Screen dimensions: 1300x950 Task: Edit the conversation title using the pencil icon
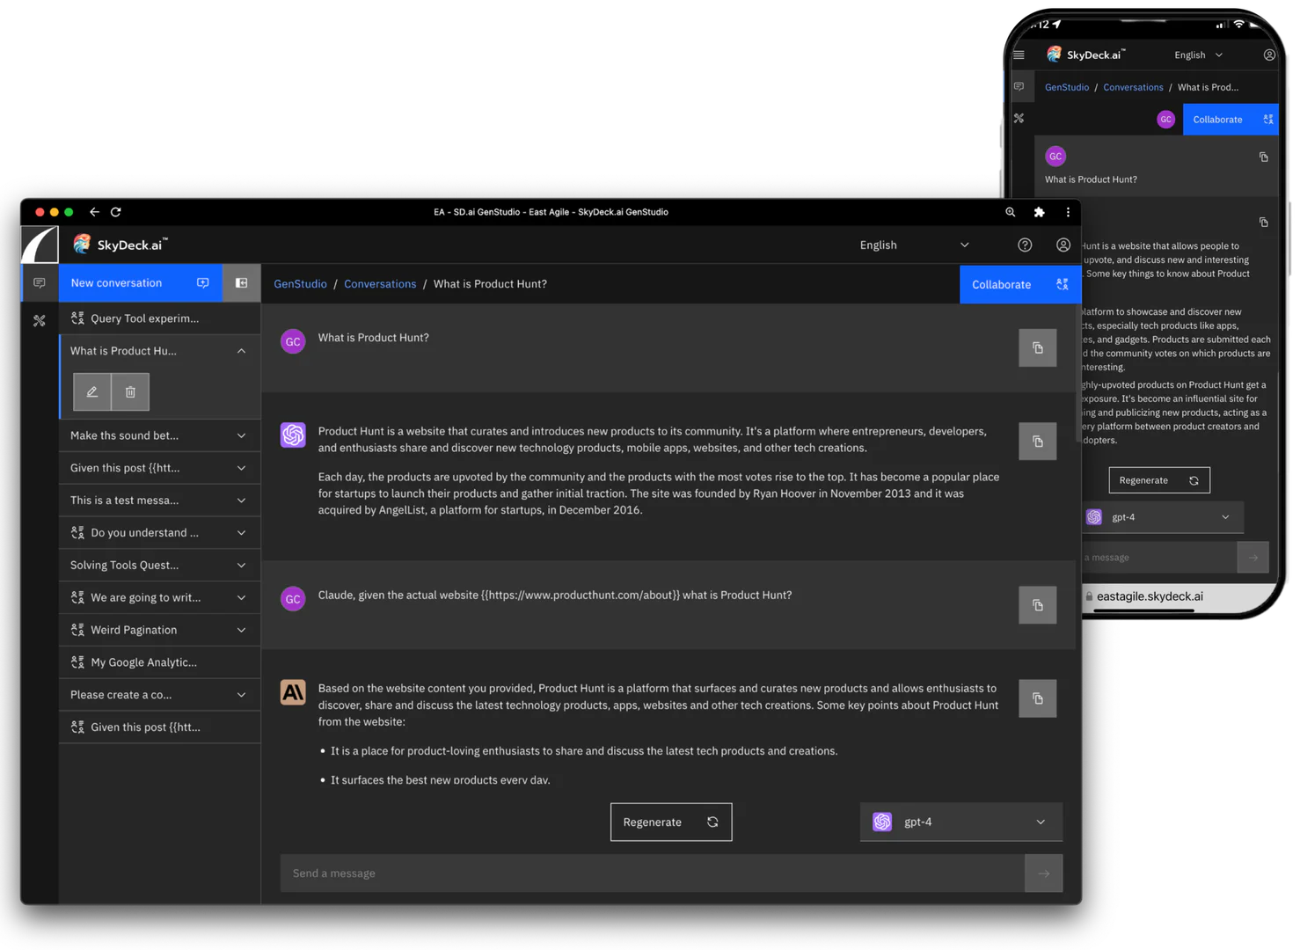tap(91, 391)
